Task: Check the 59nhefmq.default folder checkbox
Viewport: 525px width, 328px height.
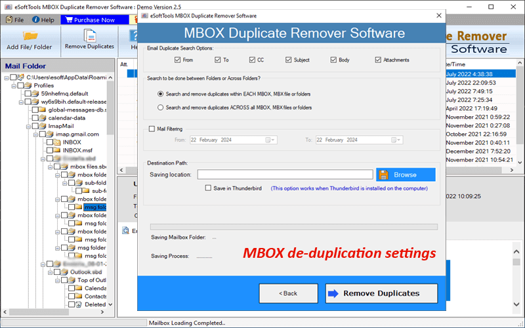Action: (28, 94)
